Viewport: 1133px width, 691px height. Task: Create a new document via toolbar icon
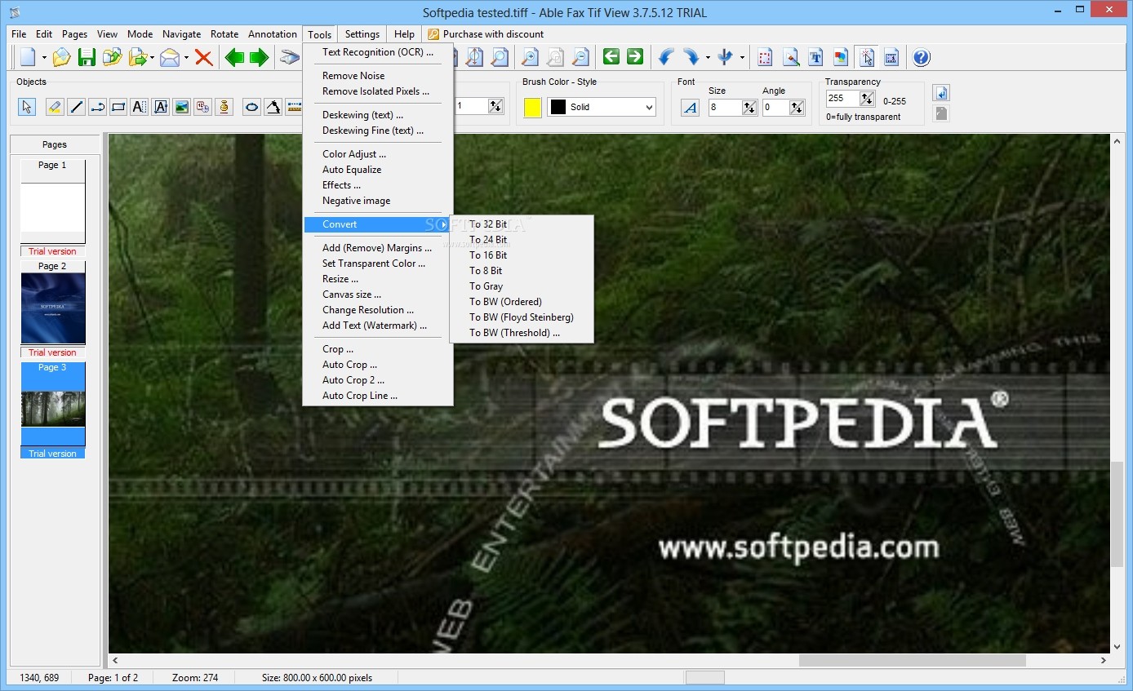(x=29, y=57)
